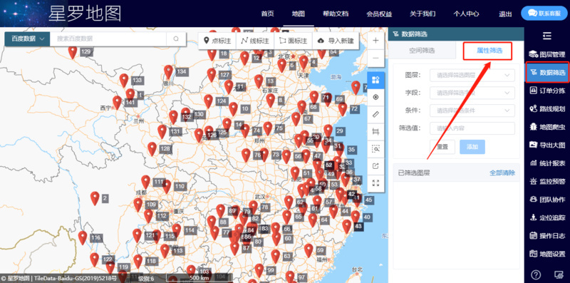Click the 添加 add button

tap(472, 147)
